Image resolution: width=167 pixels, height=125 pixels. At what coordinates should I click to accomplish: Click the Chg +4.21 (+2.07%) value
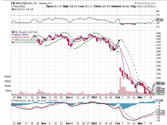[142, 6]
